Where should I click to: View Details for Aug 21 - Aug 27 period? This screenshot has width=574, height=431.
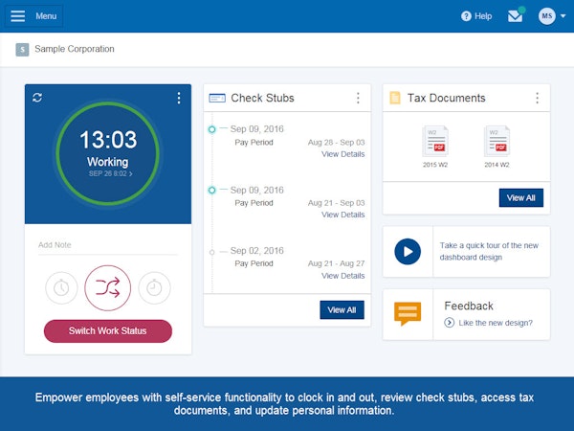coord(343,276)
